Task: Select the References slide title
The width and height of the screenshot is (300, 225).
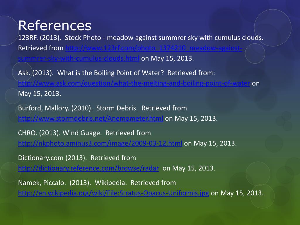Action: coord(55,25)
